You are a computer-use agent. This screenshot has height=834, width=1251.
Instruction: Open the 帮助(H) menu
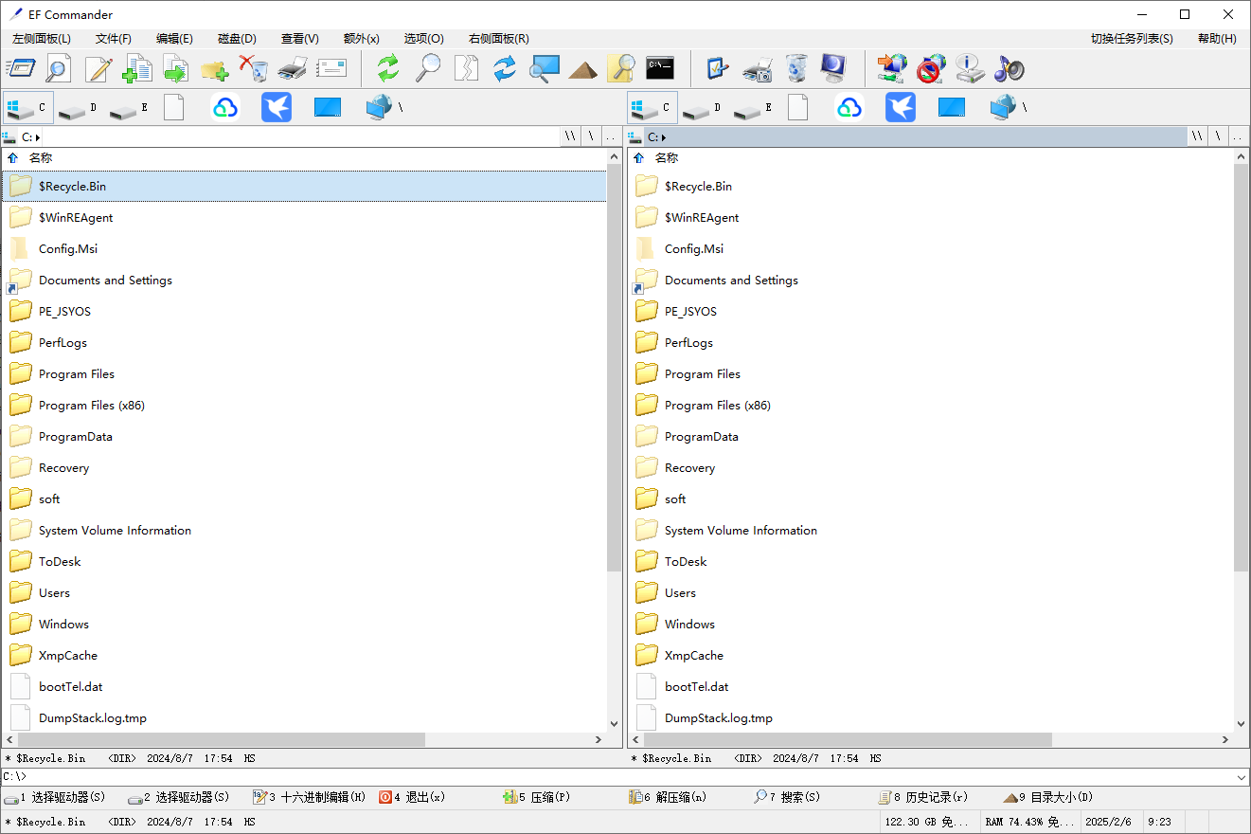(x=1217, y=39)
